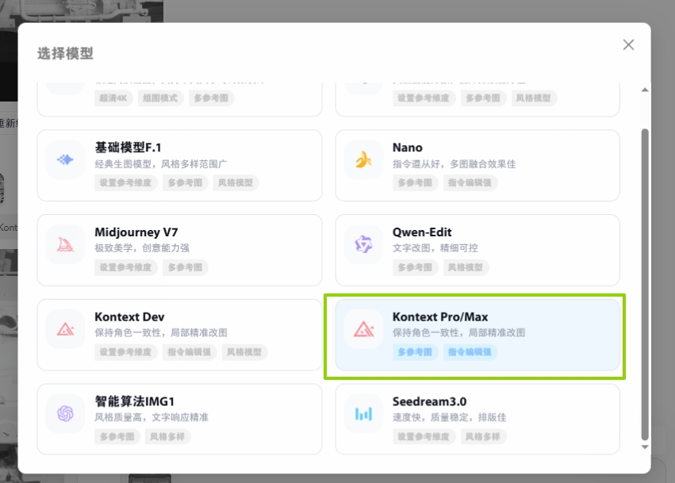This screenshot has width=675, height=483.
Task: Click the 设置参考维度 tag under 基础模型F.1
Action: (127, 182)
